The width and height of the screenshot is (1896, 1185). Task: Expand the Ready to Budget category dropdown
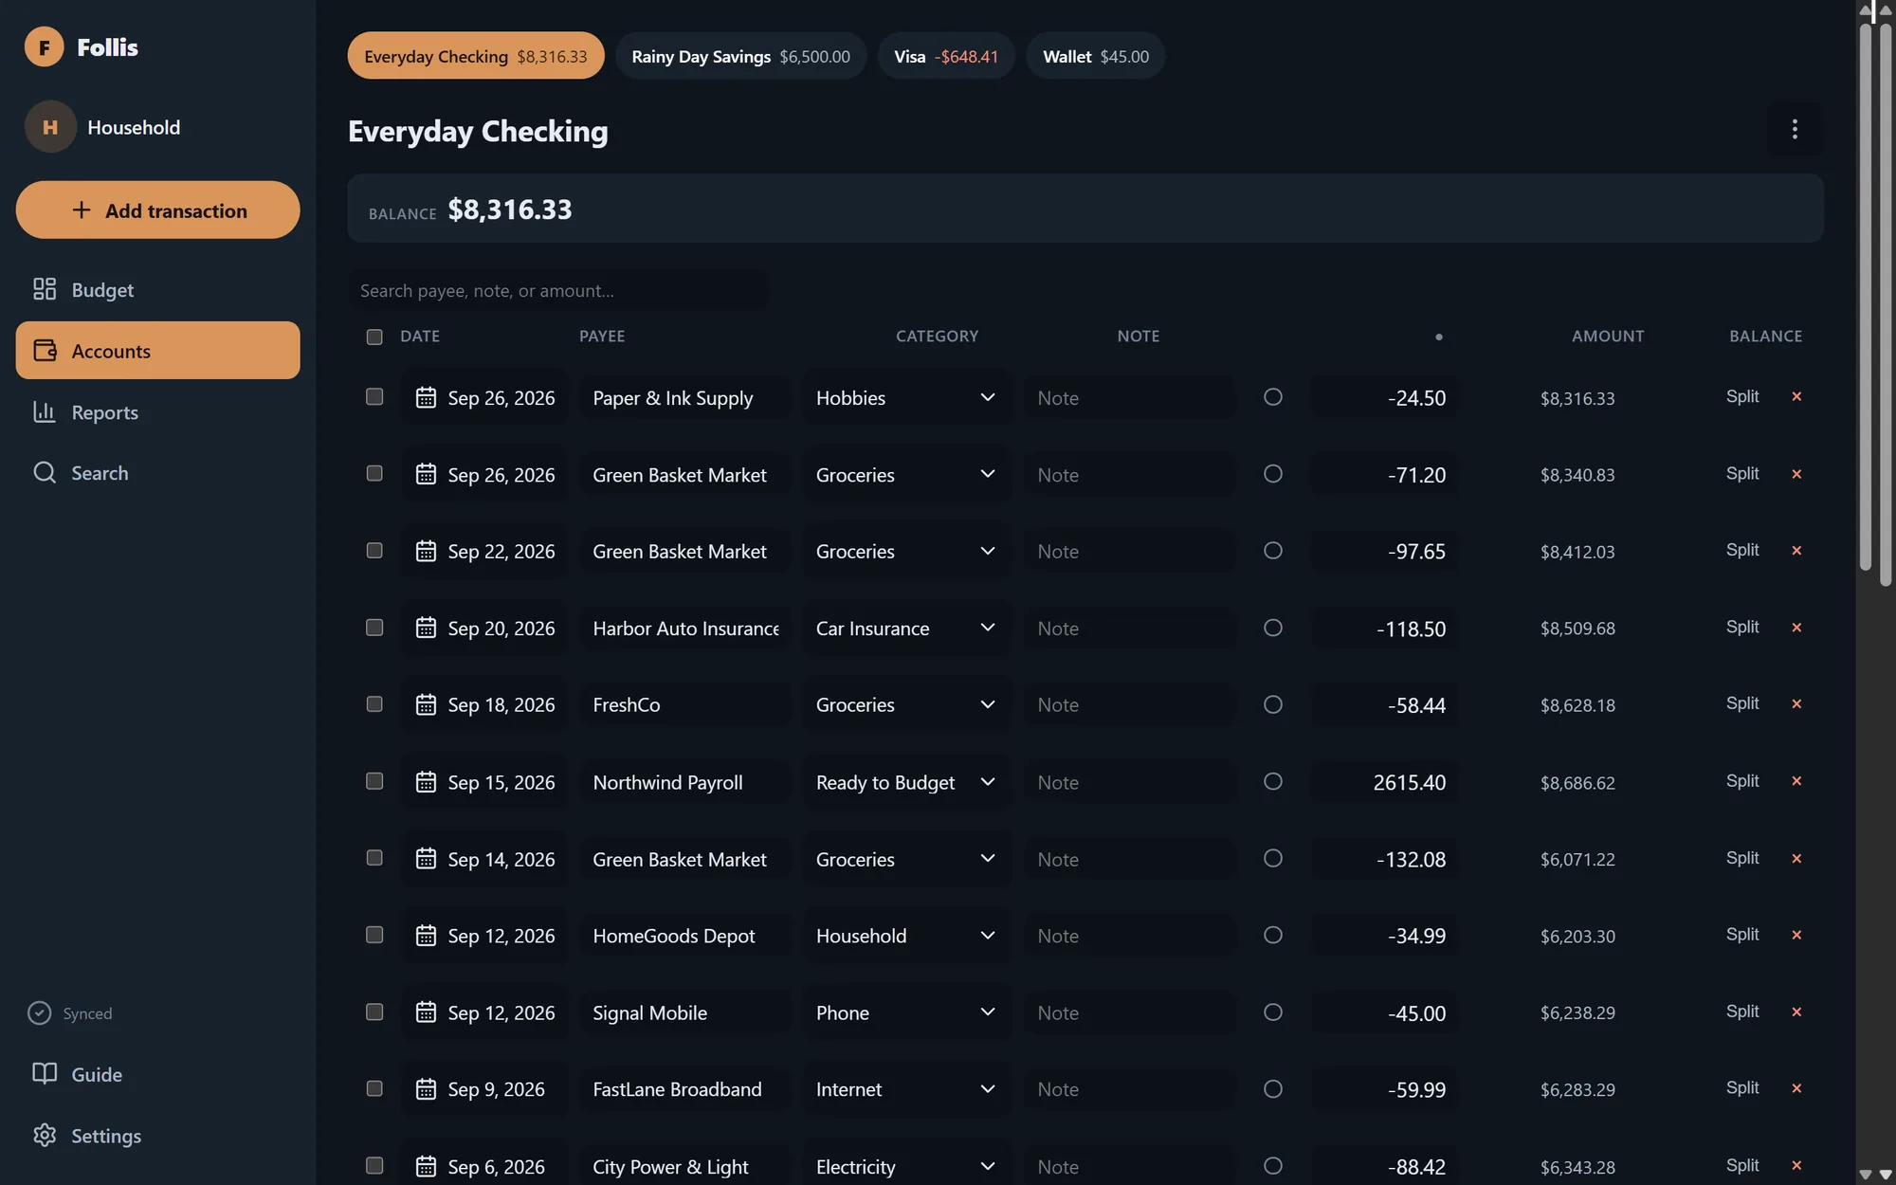[906, 782]
